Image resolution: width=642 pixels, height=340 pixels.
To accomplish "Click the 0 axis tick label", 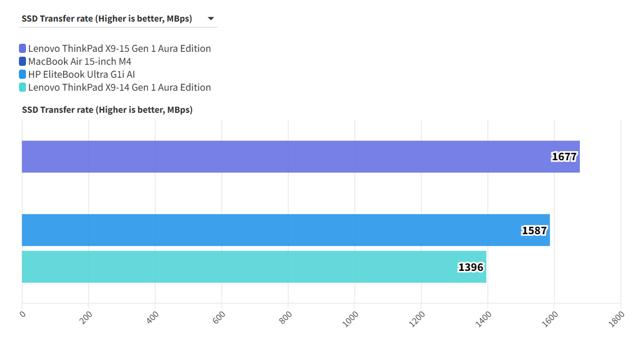I will [x=22, y=314].
